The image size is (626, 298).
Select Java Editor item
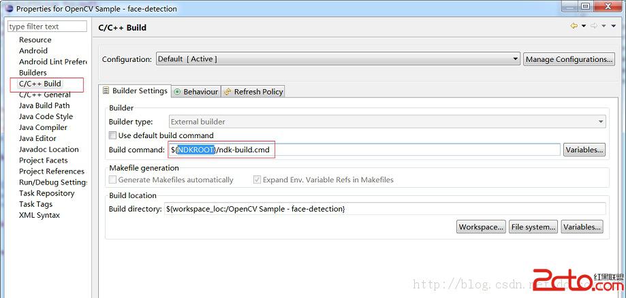(37, 138)
